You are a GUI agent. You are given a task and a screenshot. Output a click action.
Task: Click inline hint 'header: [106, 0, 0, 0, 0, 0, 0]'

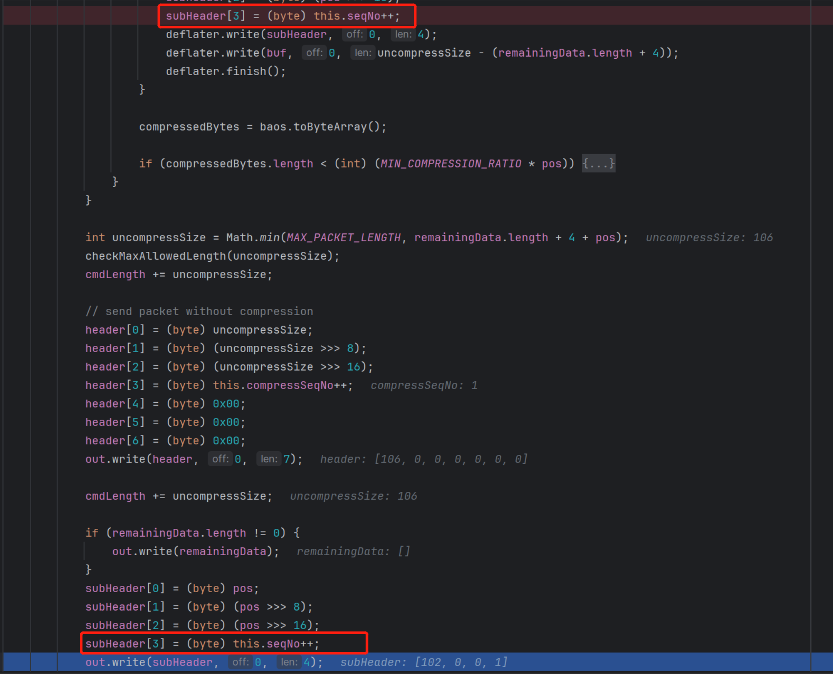[x=424, y=459]
